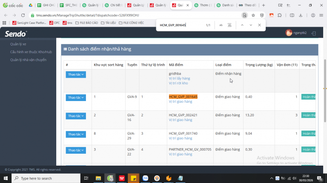Open WPS Office from taskbar
The height and width of the screenshot is (183, 327).
(x=122, y=178)
